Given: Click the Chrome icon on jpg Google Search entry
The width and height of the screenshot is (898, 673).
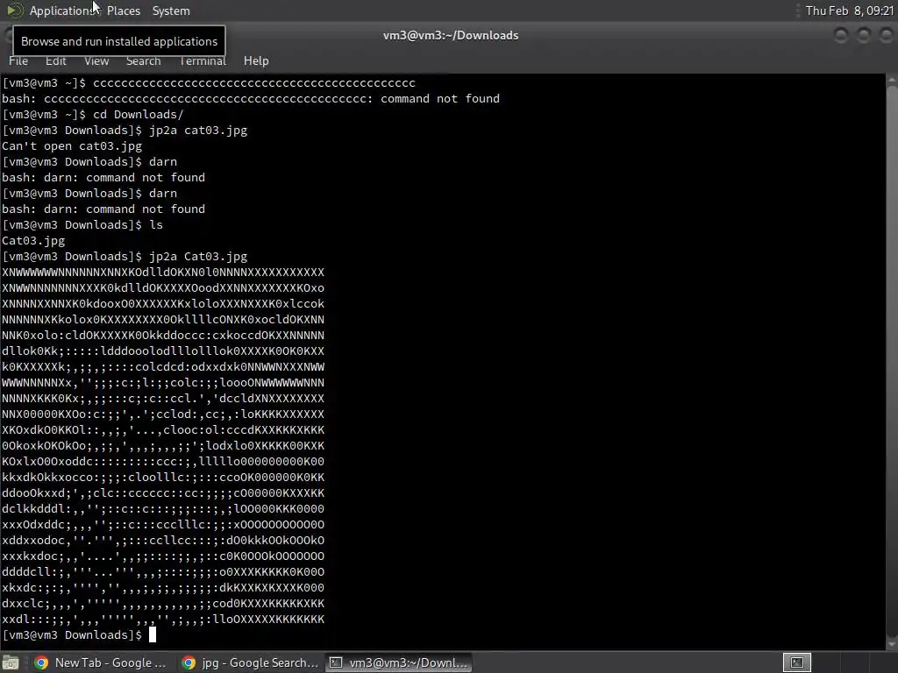Looking at the screenshot, I should point(189,662).
